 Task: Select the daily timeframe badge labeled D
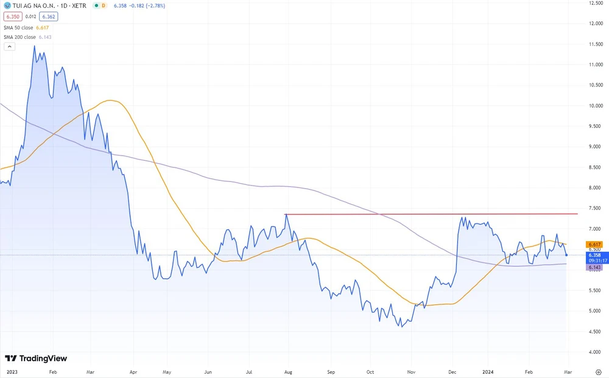[x=103, y=5]
